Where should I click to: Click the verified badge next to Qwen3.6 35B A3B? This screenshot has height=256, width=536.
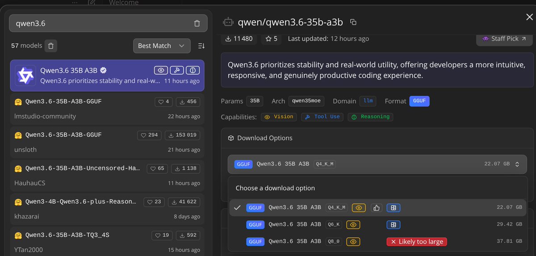103,70
